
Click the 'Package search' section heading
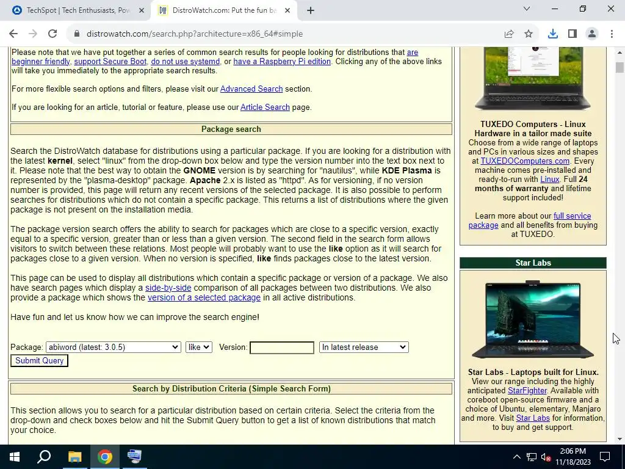[231, 129]
